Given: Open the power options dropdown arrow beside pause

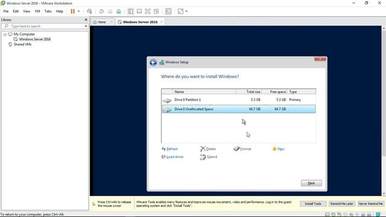Looking at the screenshot, I should 78,11.
